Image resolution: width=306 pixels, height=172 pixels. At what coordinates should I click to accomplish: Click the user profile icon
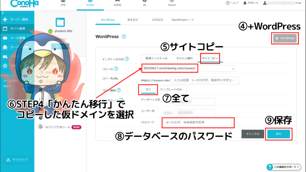(x=265, y=3)
